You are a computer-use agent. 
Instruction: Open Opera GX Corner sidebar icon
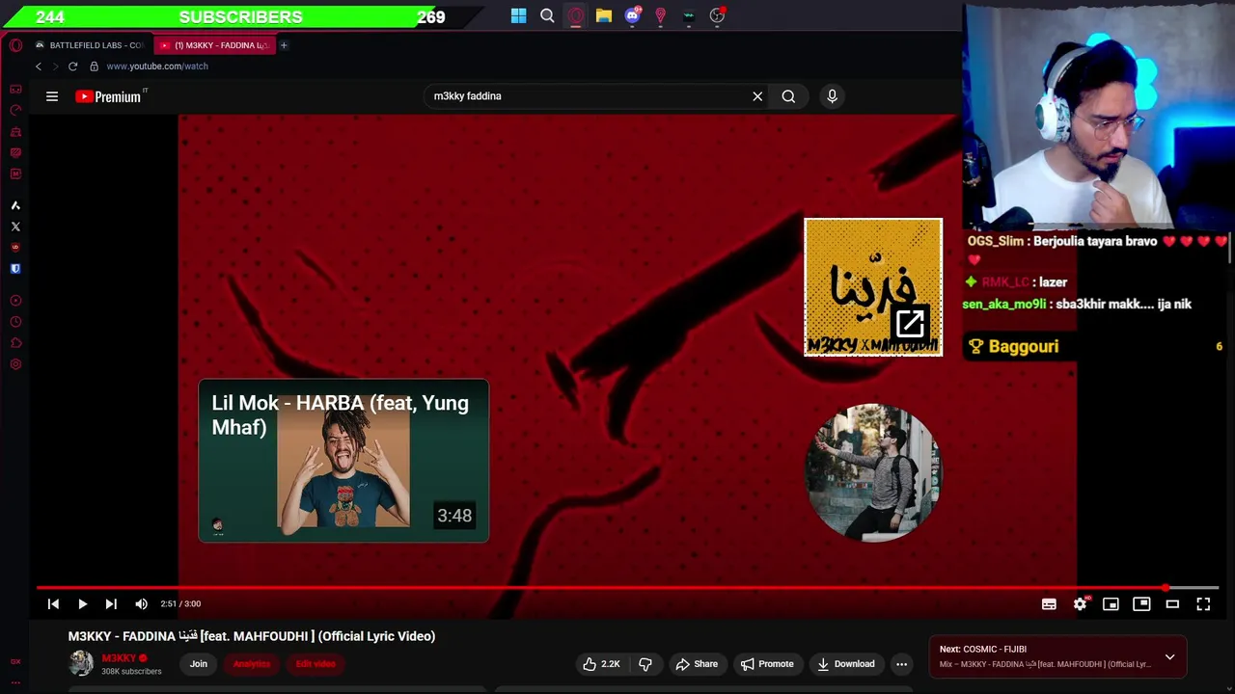pyautogui.click(x=15, y=89)
